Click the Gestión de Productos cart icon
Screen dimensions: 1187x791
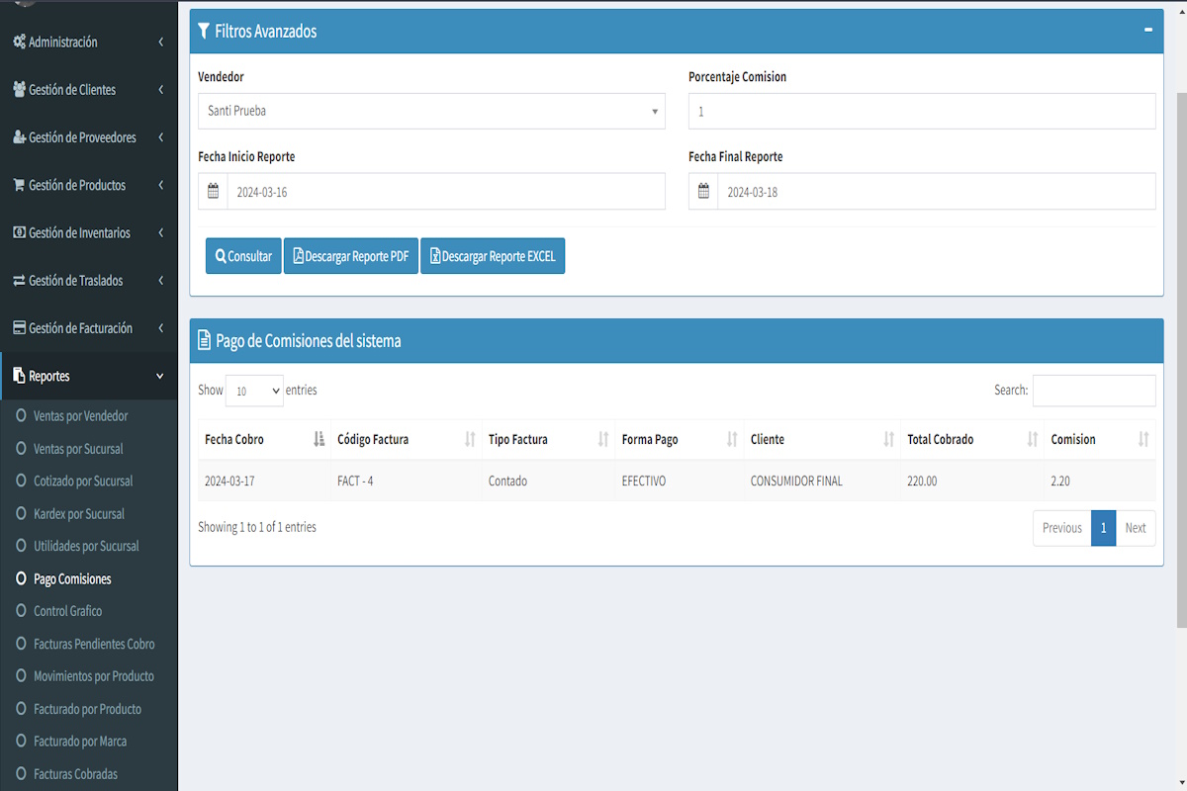19,185
